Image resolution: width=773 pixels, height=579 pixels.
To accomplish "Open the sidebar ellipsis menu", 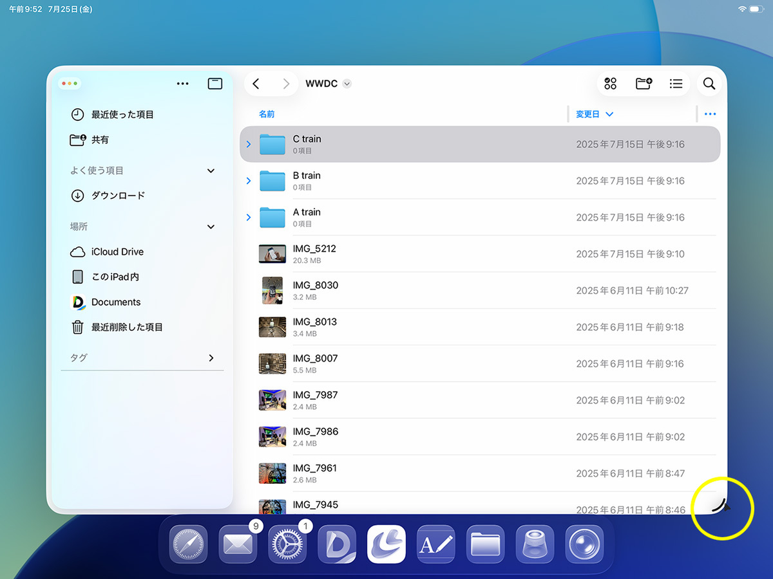I will [182, 84].
